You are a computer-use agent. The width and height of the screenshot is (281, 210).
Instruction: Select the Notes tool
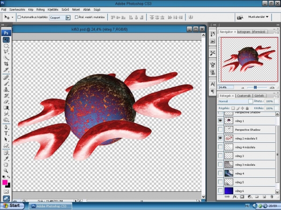pos(6,153)
